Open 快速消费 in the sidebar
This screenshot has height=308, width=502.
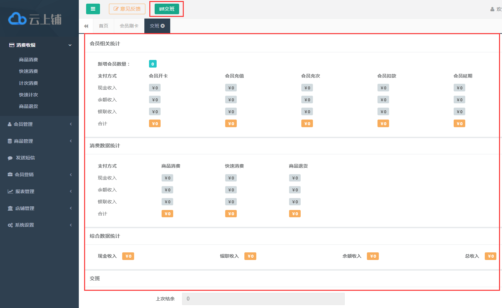coord(28,71)
